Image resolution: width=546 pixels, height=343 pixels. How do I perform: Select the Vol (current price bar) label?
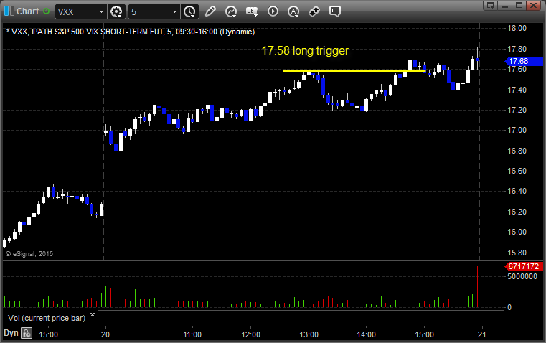point(47,318)
